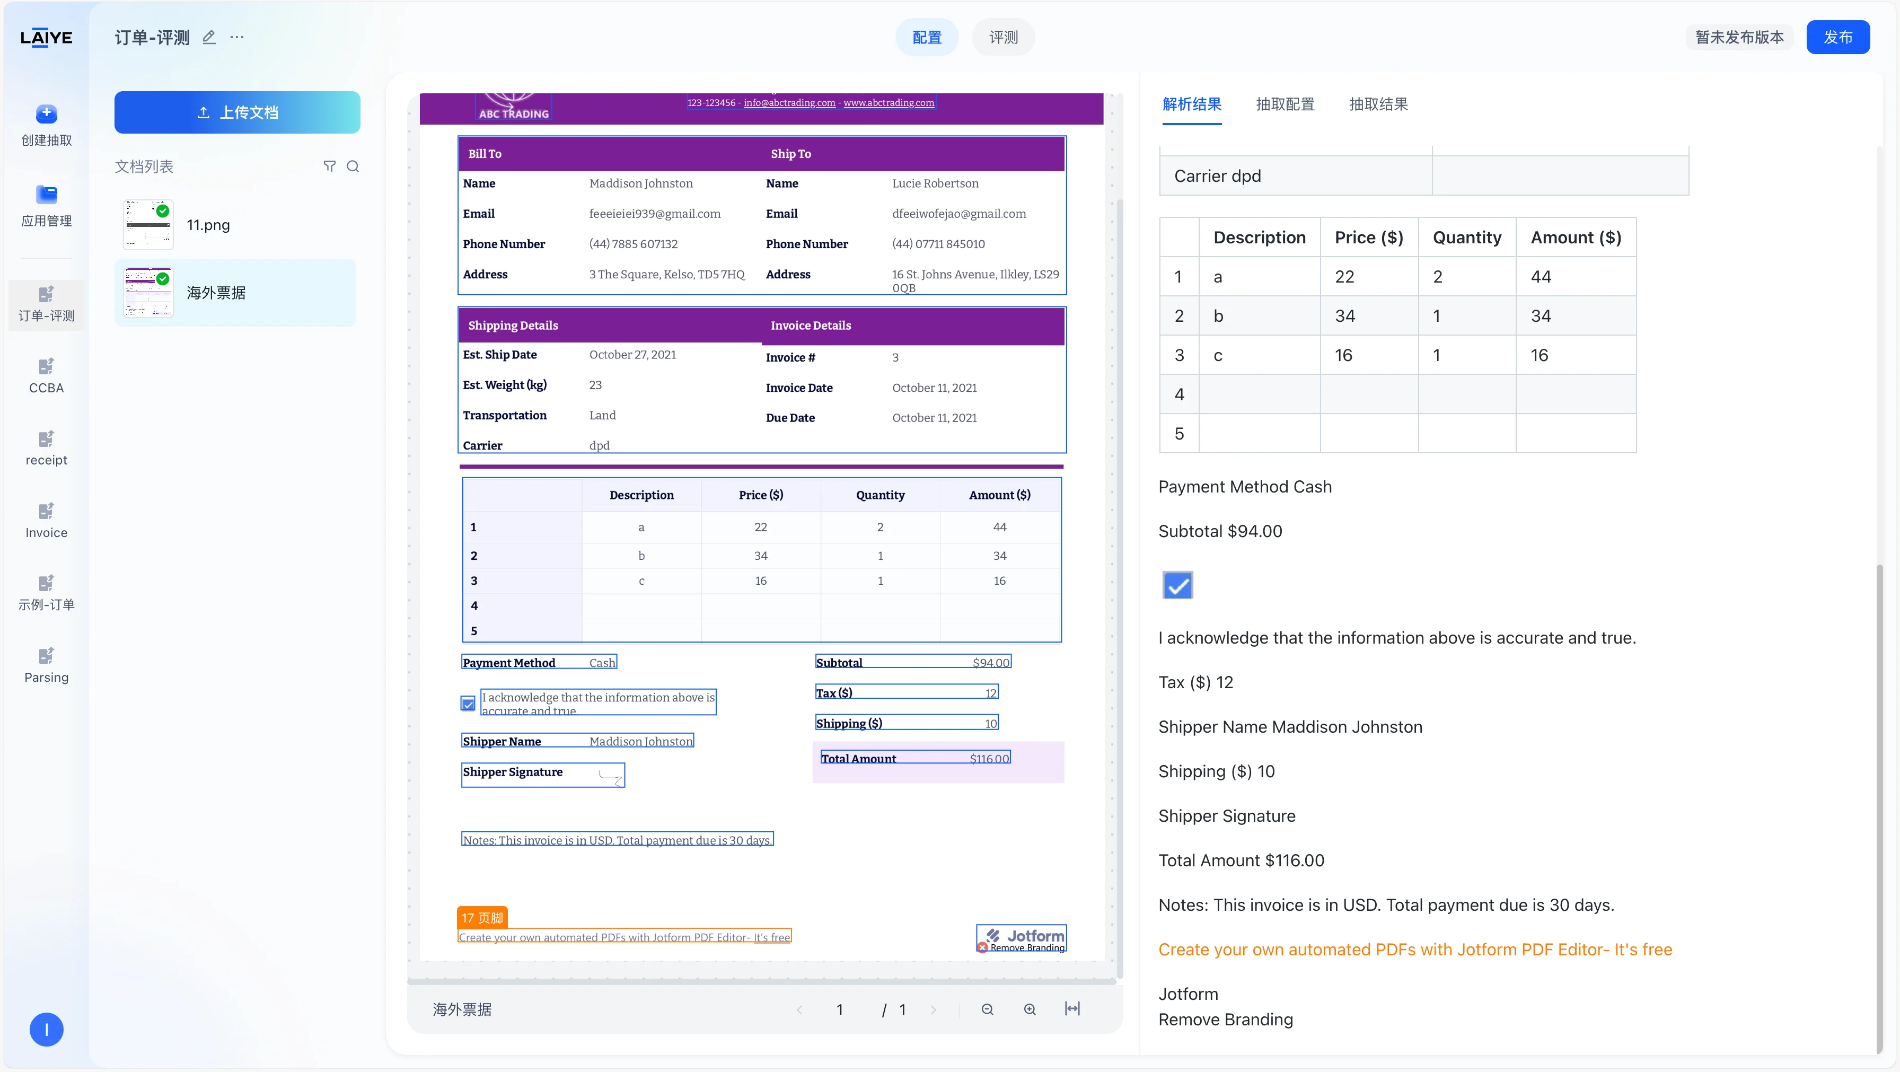Select the 海外票据 document in list
Screen dimensions: 1900x1072
tap(235, 292)
